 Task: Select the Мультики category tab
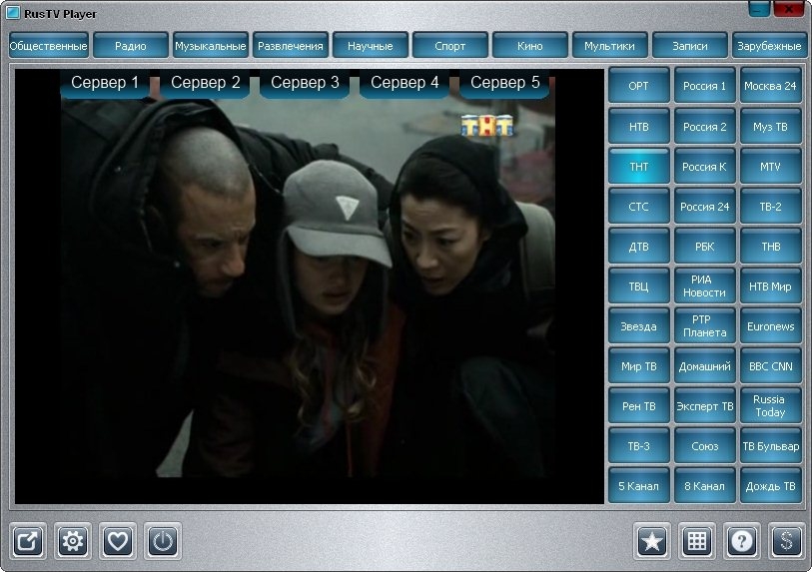pyautogui.click(x=610, y=46)
